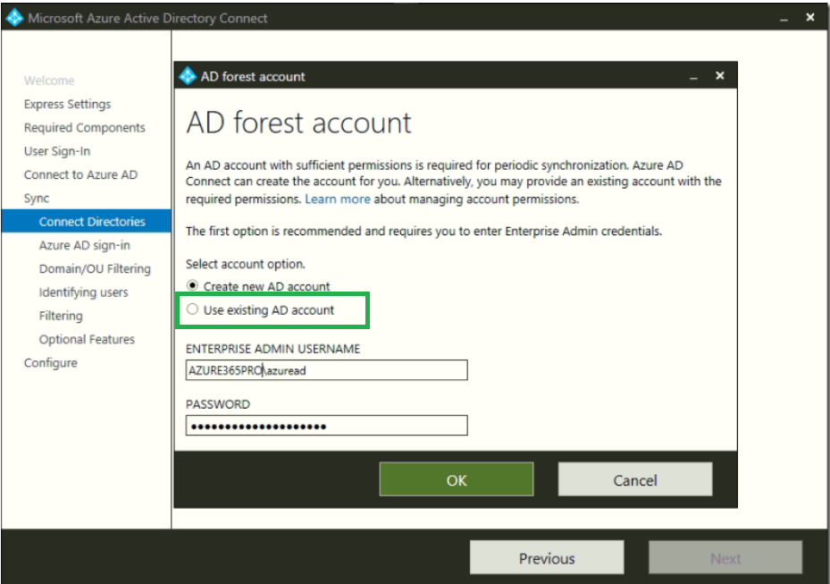Minimize the Azure Active Directory Connect window
830x584 pixels.
(784, 19)
